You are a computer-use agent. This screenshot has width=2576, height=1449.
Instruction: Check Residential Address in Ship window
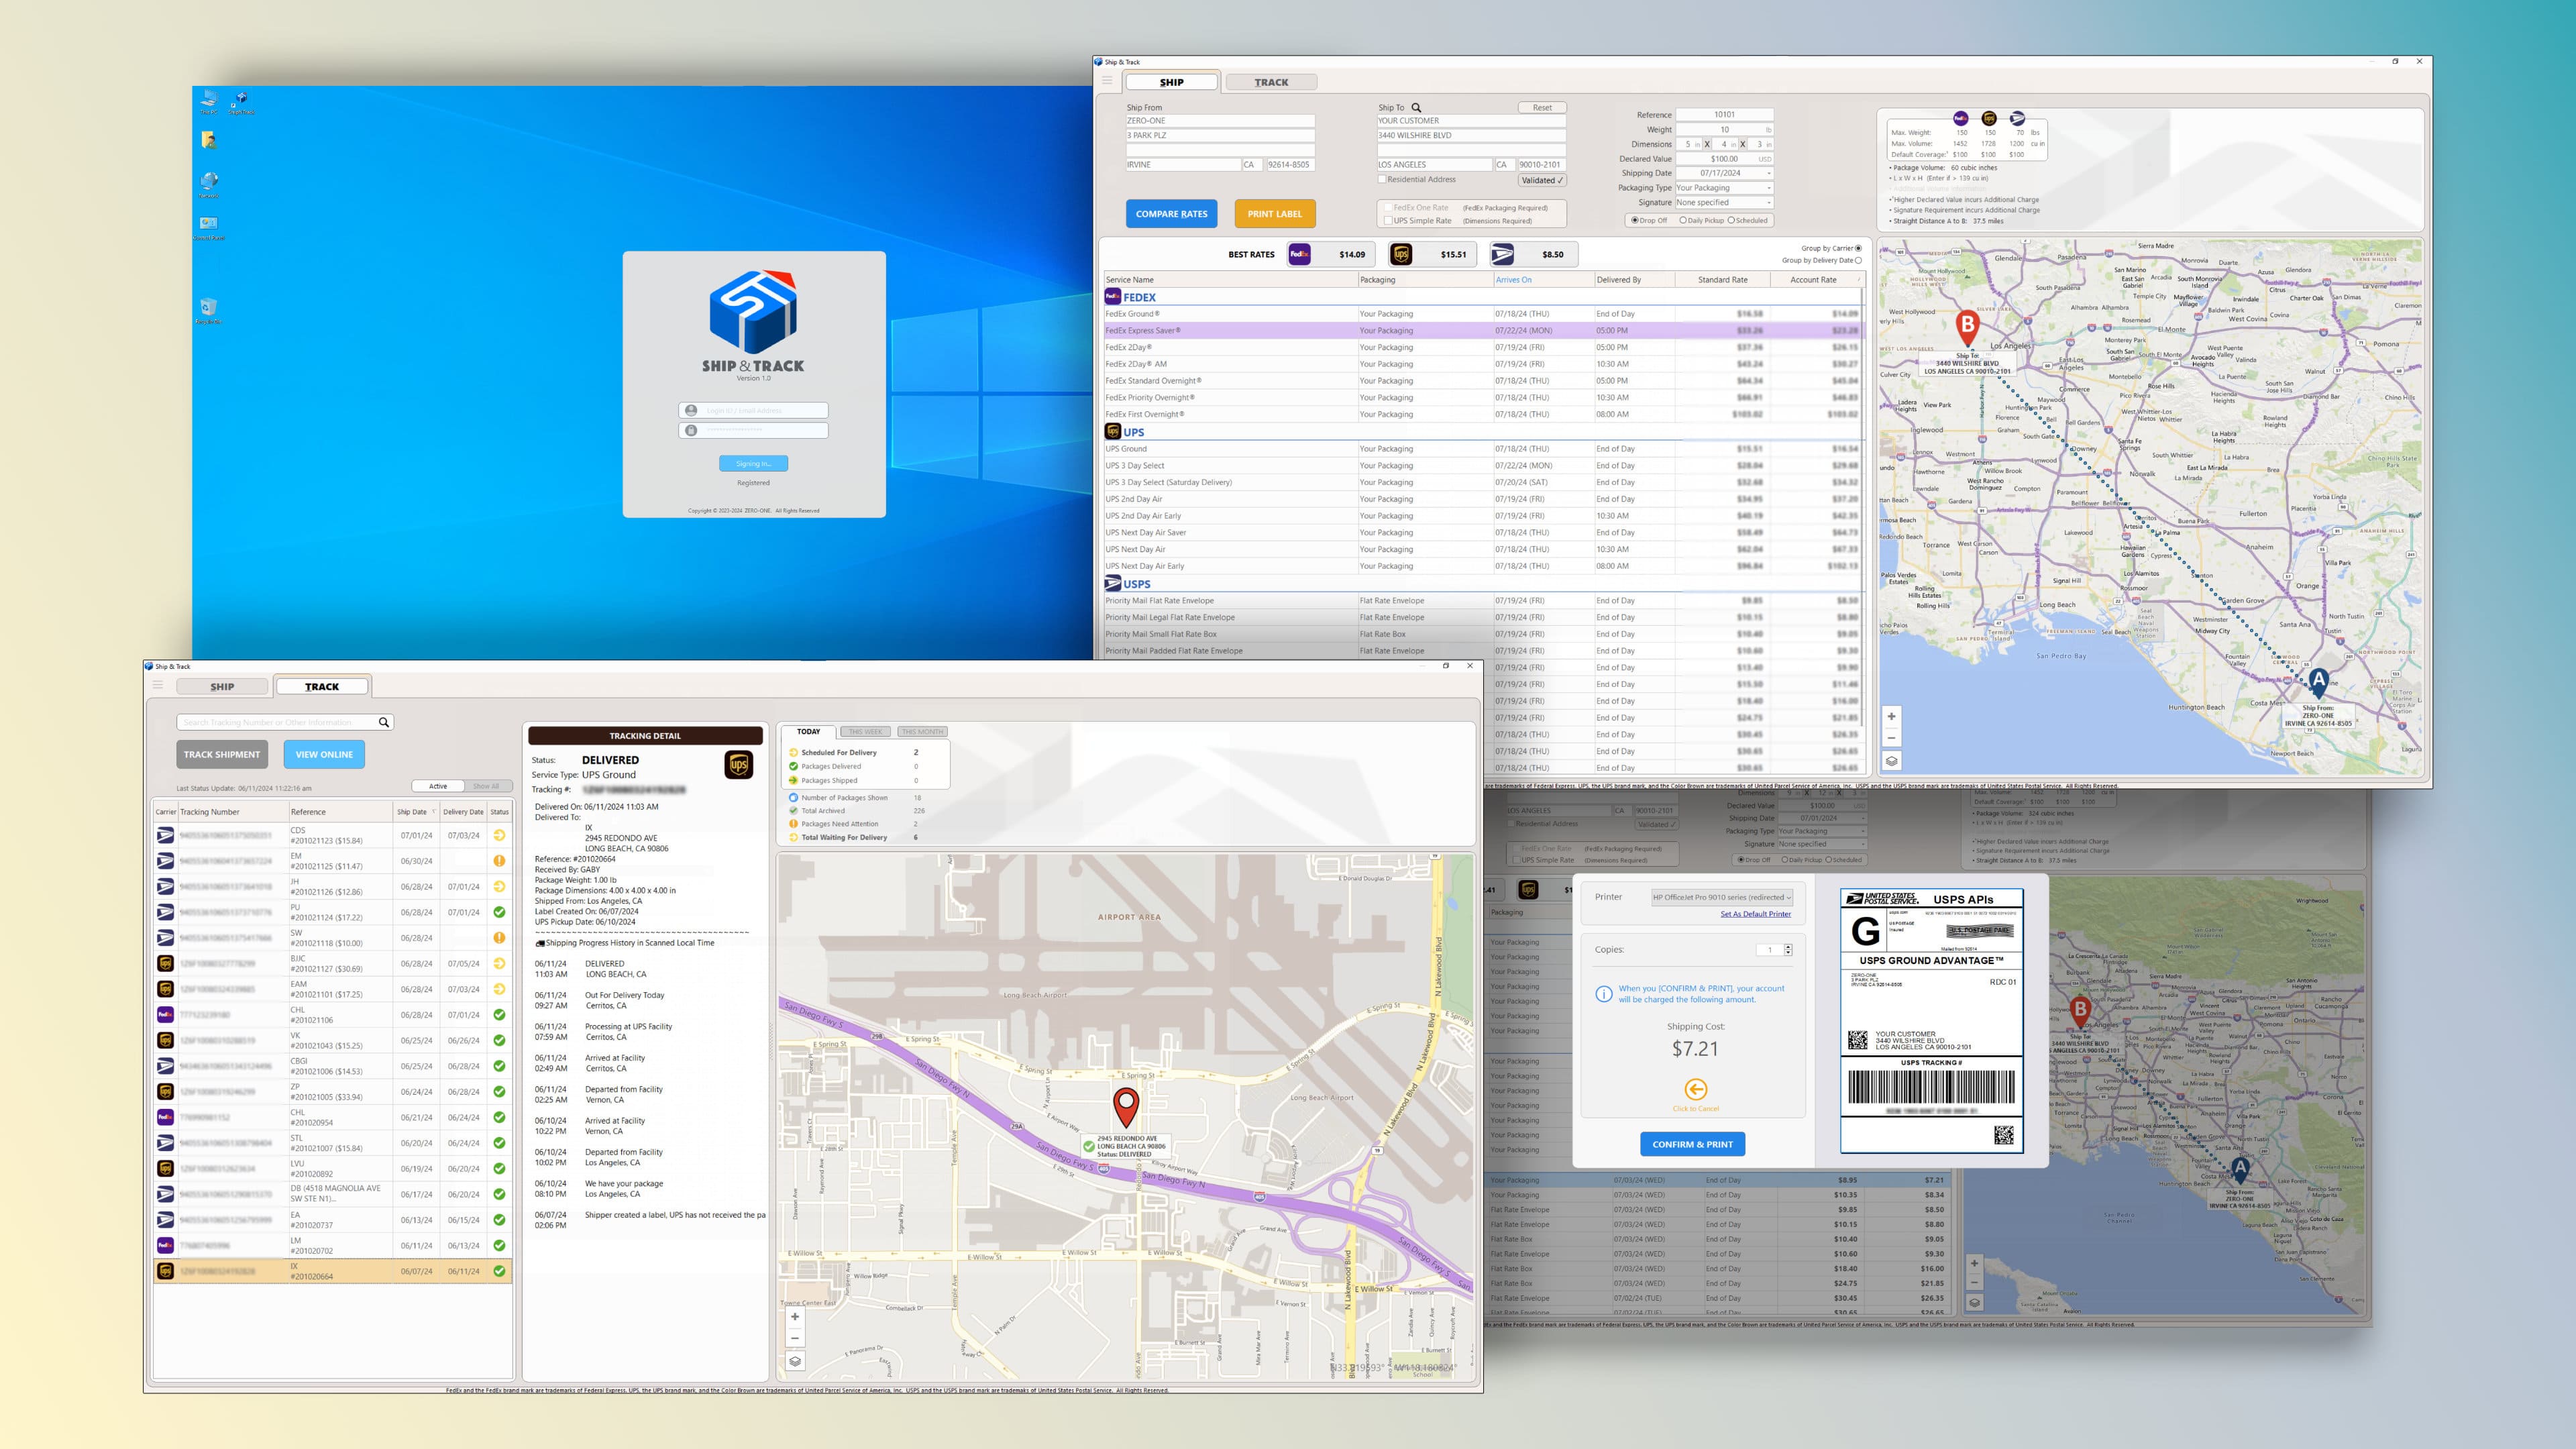point(1382,180)
